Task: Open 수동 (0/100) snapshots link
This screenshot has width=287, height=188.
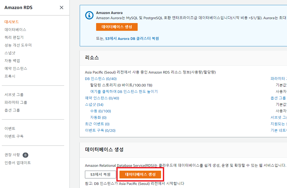Action: coord(101,111)
